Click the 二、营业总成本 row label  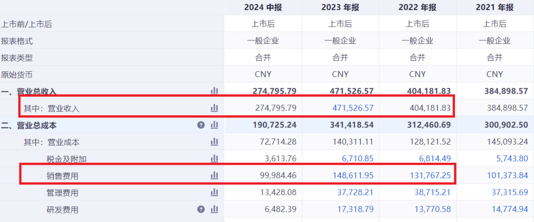29,125
